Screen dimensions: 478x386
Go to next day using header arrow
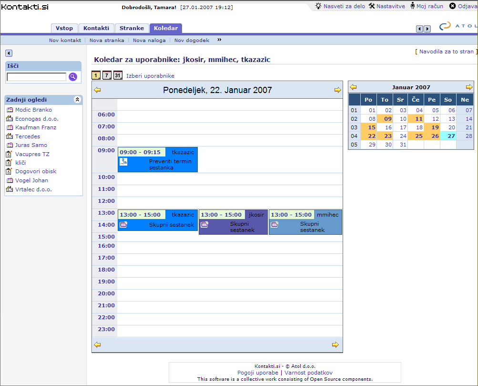[337, 90]
